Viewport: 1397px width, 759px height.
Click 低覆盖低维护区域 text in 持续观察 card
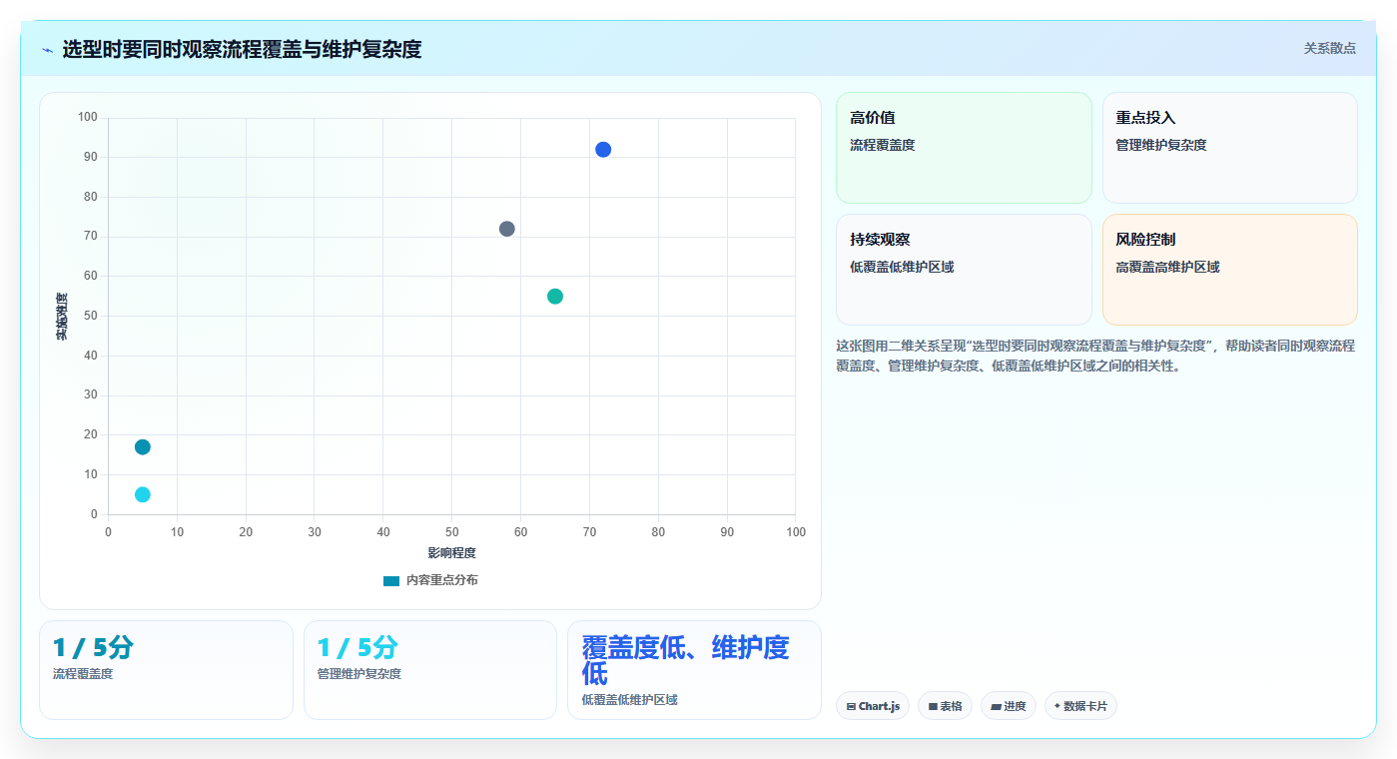click(902, 267)
